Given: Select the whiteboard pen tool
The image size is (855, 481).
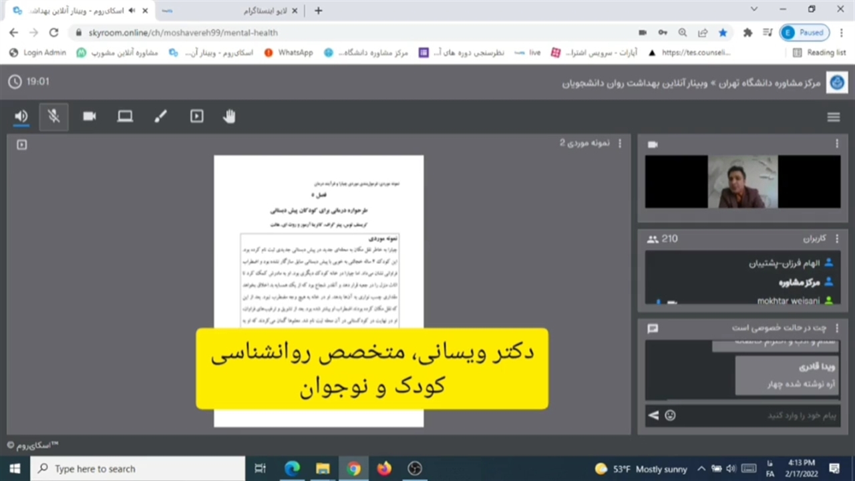Looking at the screenshot, I should click(160, 117).
